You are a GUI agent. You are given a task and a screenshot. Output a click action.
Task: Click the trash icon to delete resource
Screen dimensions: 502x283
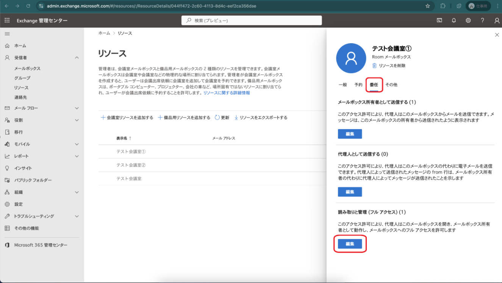tap(374, 66)
